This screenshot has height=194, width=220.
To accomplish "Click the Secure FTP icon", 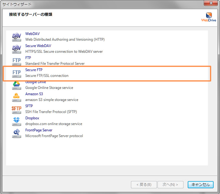I will click(17, 73).
